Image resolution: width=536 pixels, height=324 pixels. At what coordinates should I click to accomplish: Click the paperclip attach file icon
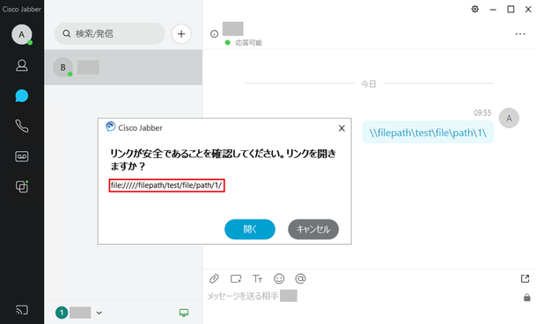[x=214, y=279]
